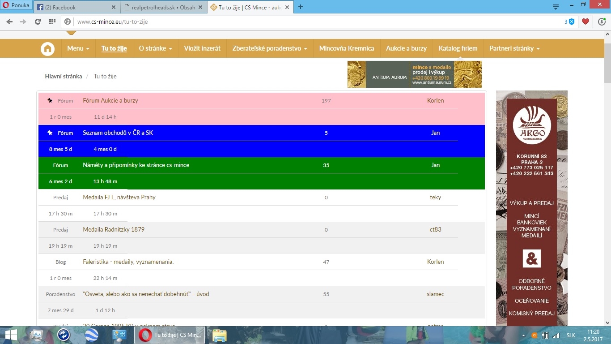Click reply count 47 in Faleristika row
611x344 pixels.
coord(326,262)
